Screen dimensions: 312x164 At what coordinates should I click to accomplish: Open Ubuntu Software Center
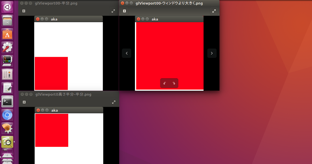tap(7, 34)
